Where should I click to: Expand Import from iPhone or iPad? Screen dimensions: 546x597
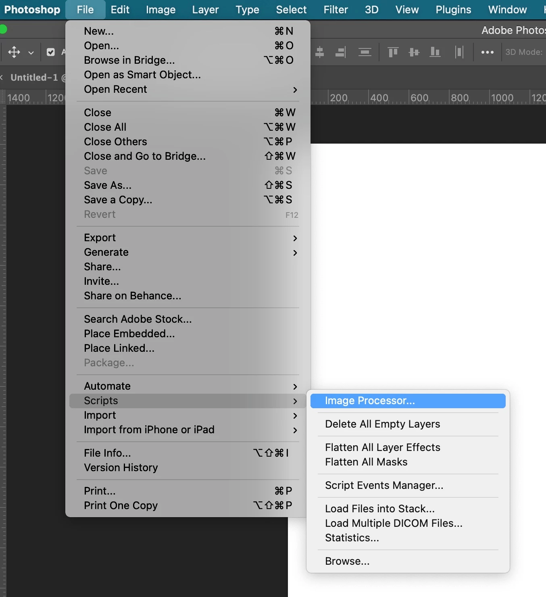pyautogui.click(x=188, y=430)
